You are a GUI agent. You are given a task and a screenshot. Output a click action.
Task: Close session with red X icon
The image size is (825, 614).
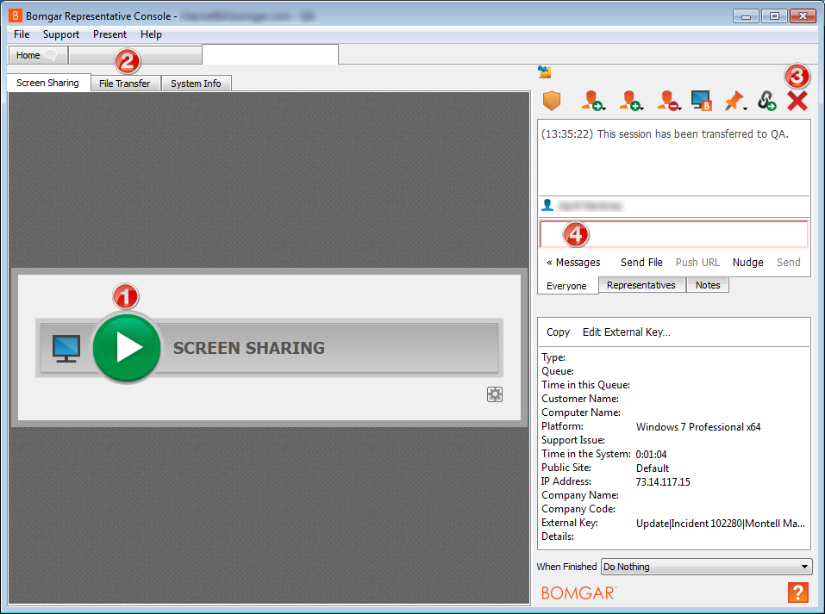click(x=797, y=101)
